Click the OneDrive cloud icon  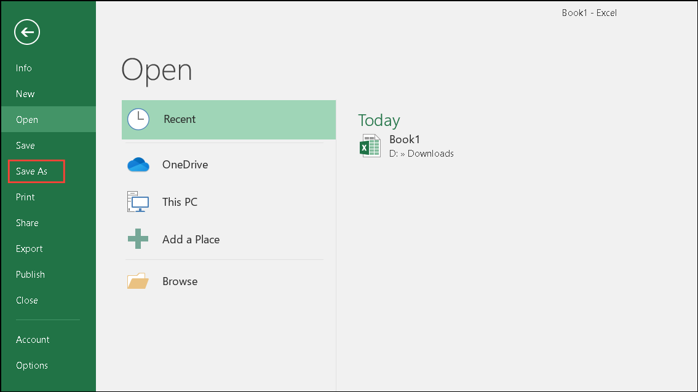tap(138, 165)
